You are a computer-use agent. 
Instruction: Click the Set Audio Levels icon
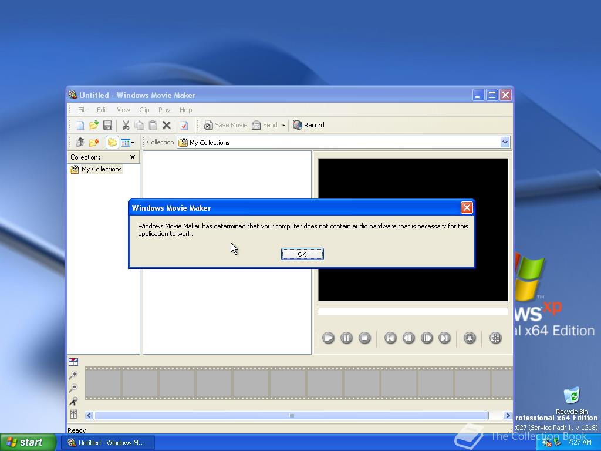click(x=73, y=414)
